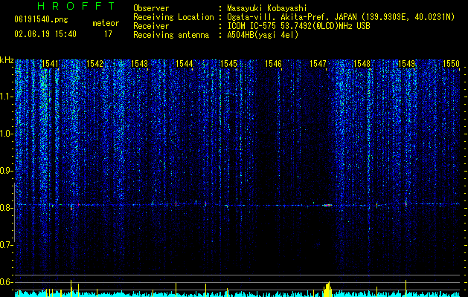The width and height of the screenshot is (468, 297).
Task: Click the meteor label
Action: click(x=106, y=23)
